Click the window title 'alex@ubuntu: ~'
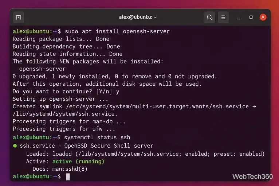The image size is (279, 186). coord(138,17)
